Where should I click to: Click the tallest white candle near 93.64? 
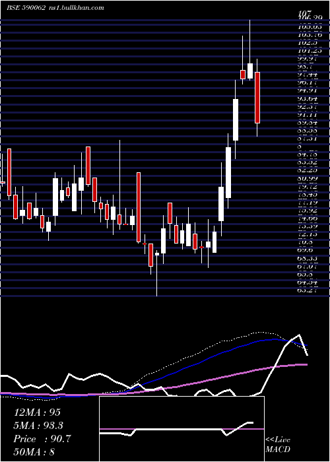236,119
